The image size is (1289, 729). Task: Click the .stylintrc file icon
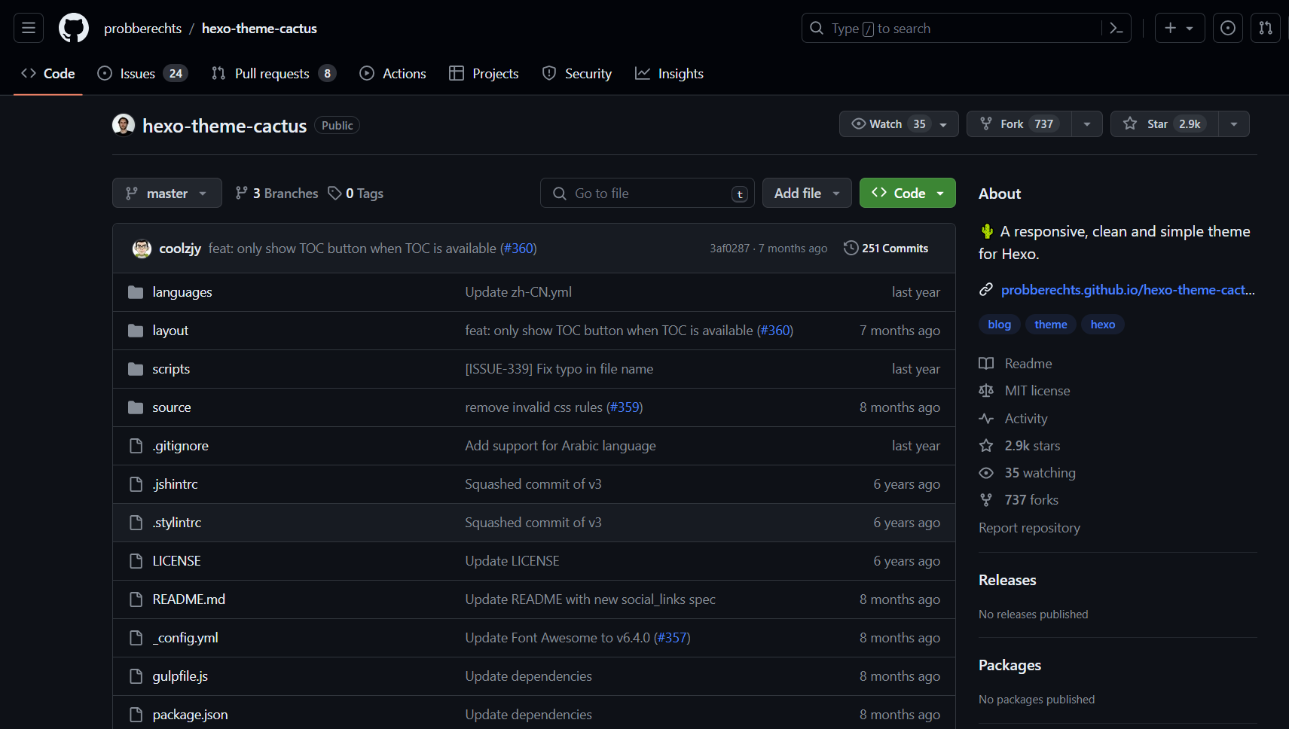(x=136, y=523)
